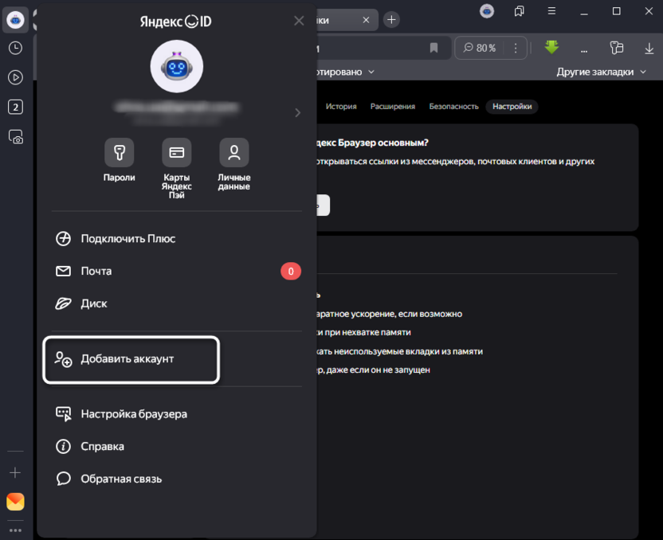Image resolution: width=663 pixels, height=540 pixels.
Task: Switch to the История tab
Action: (341, 107)
